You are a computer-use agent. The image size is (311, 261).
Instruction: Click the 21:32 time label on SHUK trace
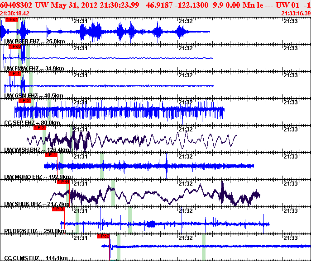(186, 184)
